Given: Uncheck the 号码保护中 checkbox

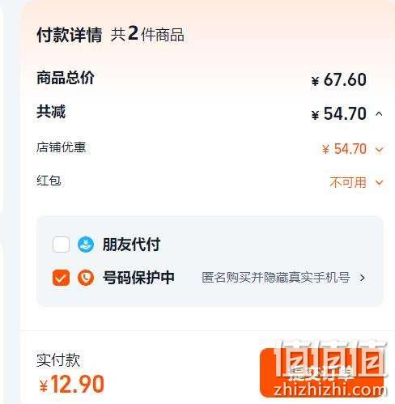Looking at the screenshot, I should (61, 278).
